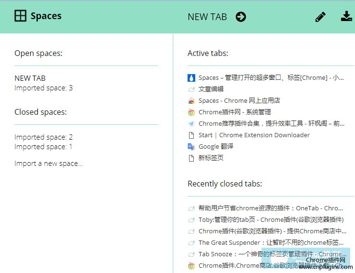The width and height of the screenshot is (355, 273).
Task: Click the favicon beside Chrome插件网 - 系统管理
Action: [191, 112]
